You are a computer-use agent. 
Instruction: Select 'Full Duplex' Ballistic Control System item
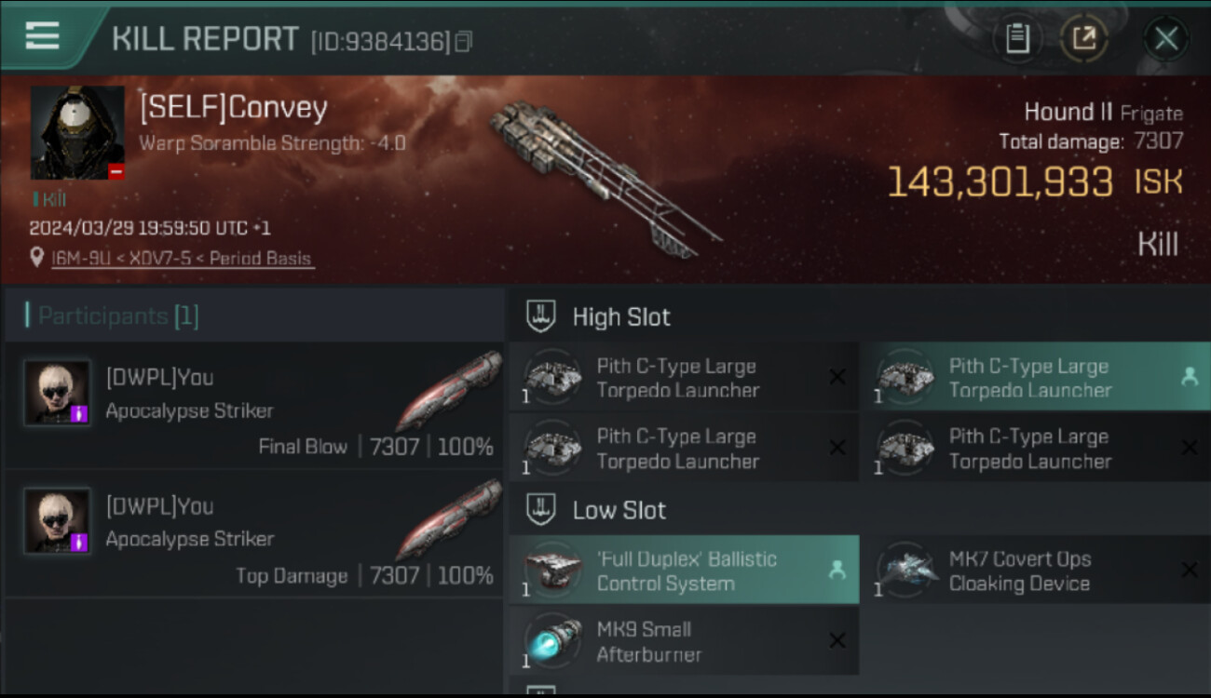[x=684, y=570]
